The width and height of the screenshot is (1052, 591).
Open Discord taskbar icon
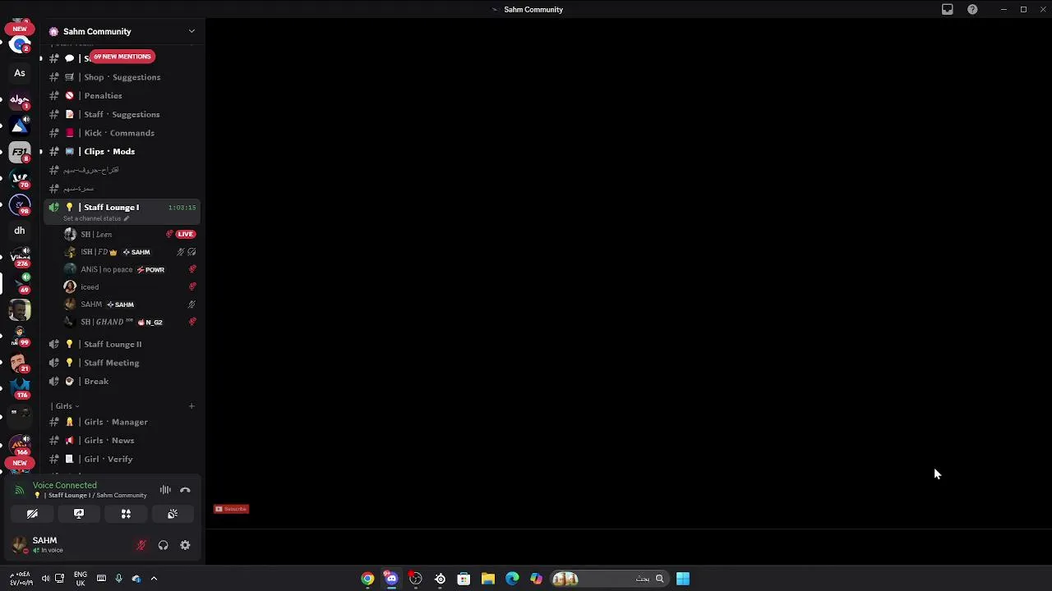pyautogui.click(x=391, y=579)
